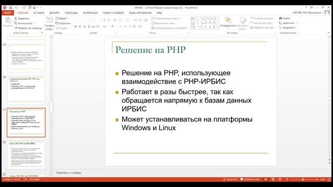Switch to the ВСТАВКА ribbon tab
This screenshot has width=333, height=187.
click(39, 13)
